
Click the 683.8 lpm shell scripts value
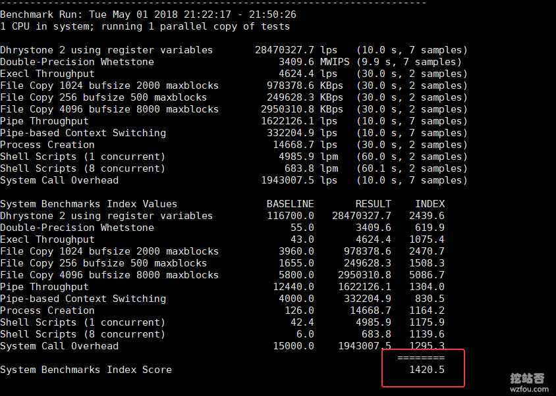314,168
